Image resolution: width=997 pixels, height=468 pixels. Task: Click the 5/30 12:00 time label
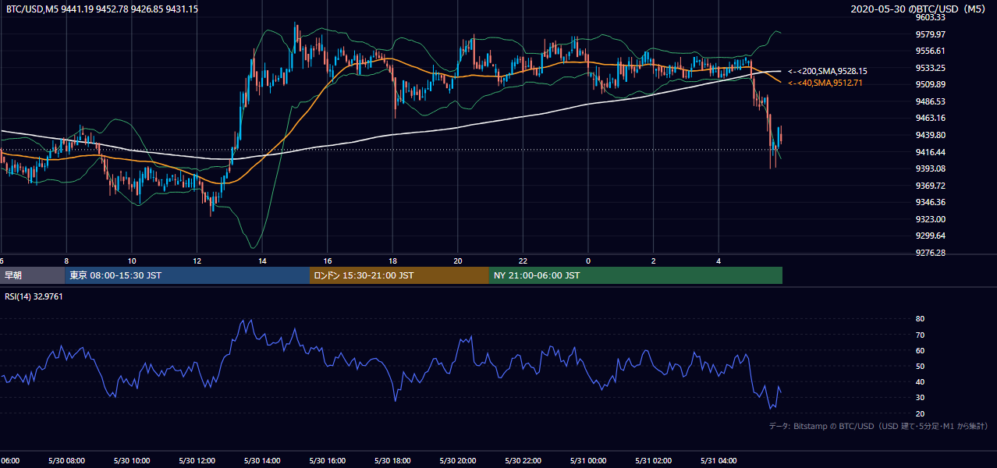[x=197, y=461]
